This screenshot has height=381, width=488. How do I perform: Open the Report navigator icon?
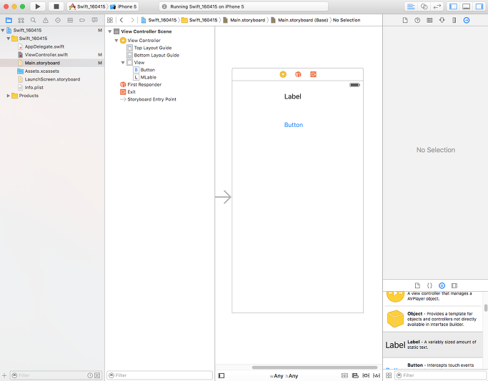[x=94, y=20]
